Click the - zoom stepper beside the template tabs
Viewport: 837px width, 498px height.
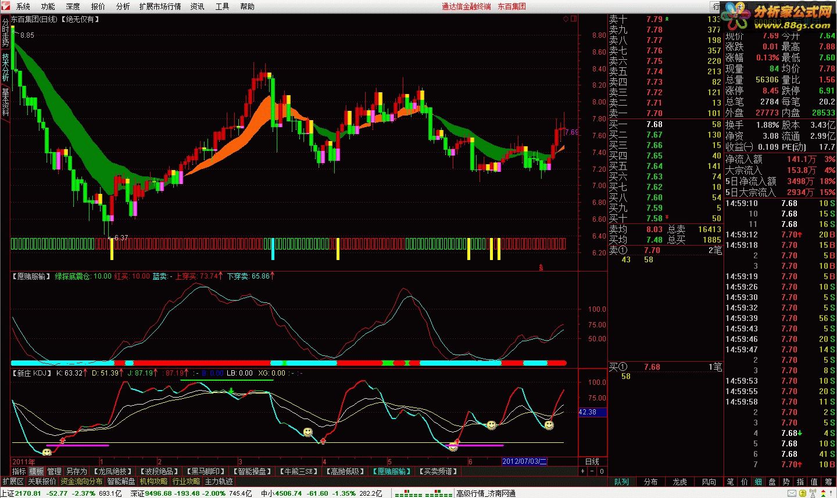coord(592,471)
